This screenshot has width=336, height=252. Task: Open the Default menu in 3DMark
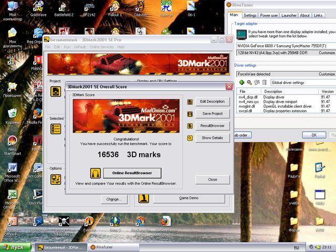(80, 47)
